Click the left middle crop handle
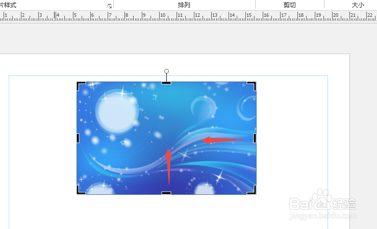 coord(78,138)
